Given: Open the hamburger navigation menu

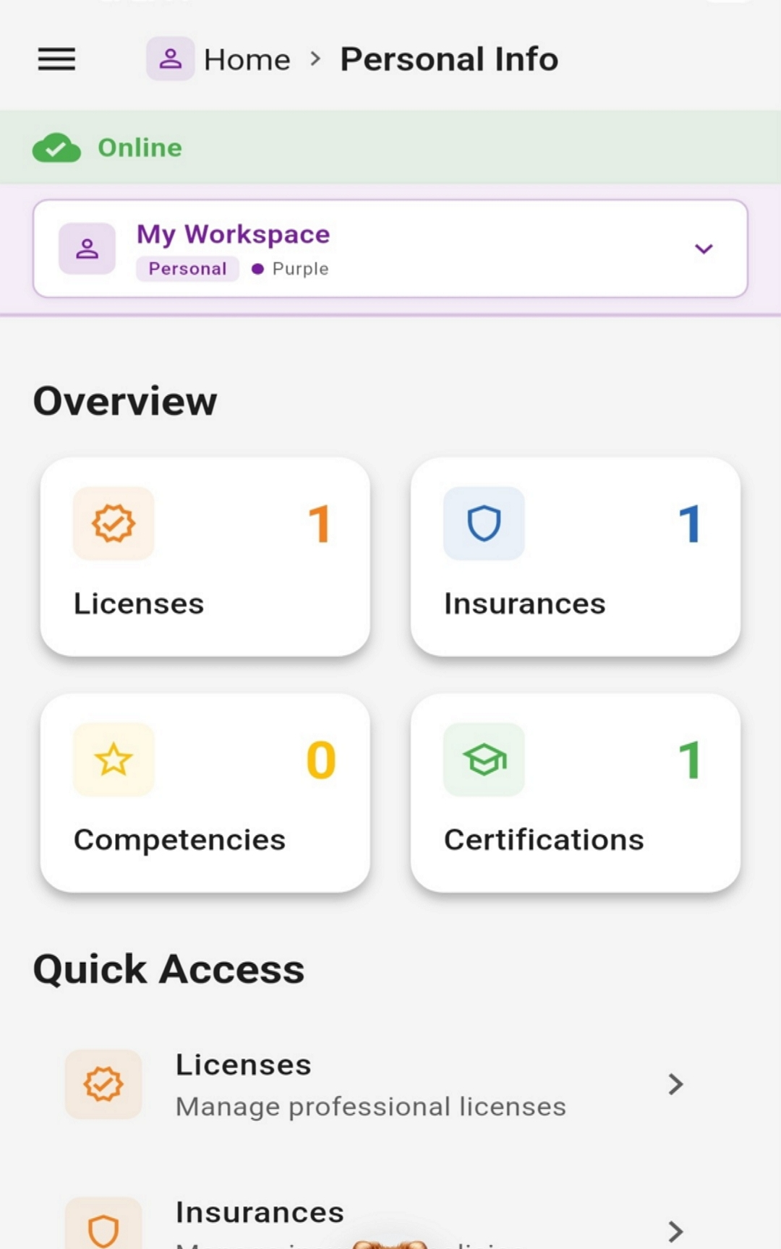Looking at the screenshot, I should click(56, 59).
